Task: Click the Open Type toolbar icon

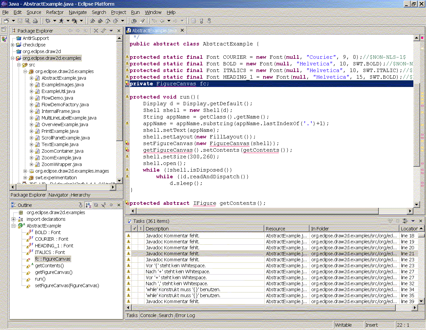Action: (134, 21)
